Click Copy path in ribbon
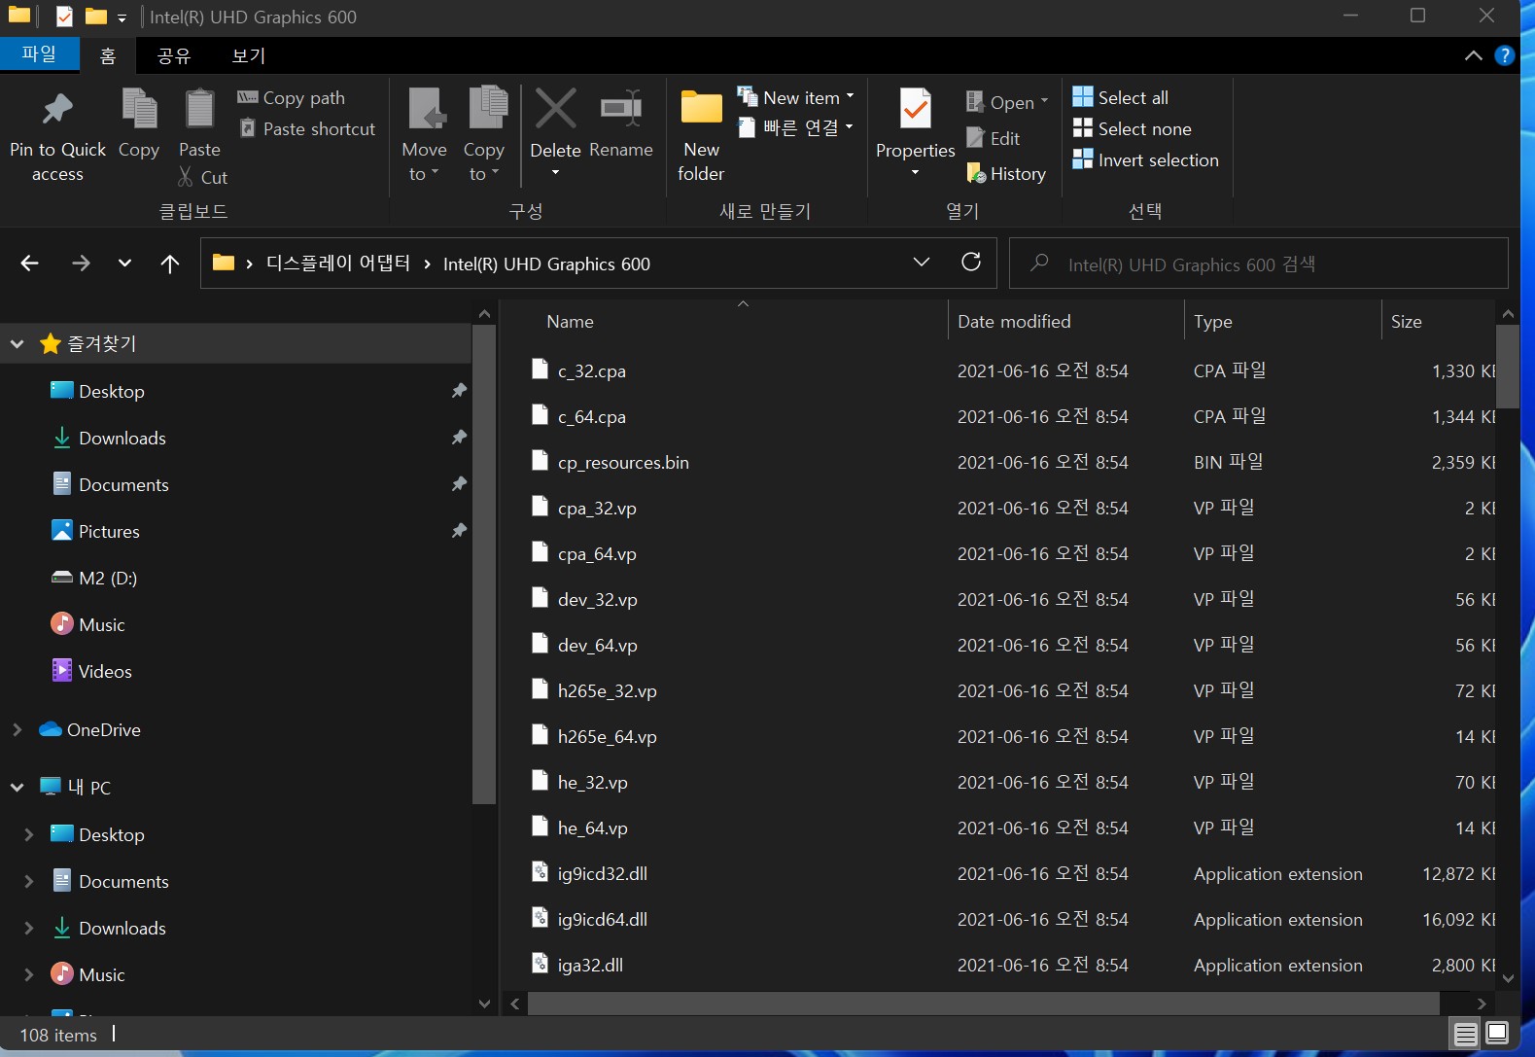This screenshot has height=1057, width=1535. [292, 97]
